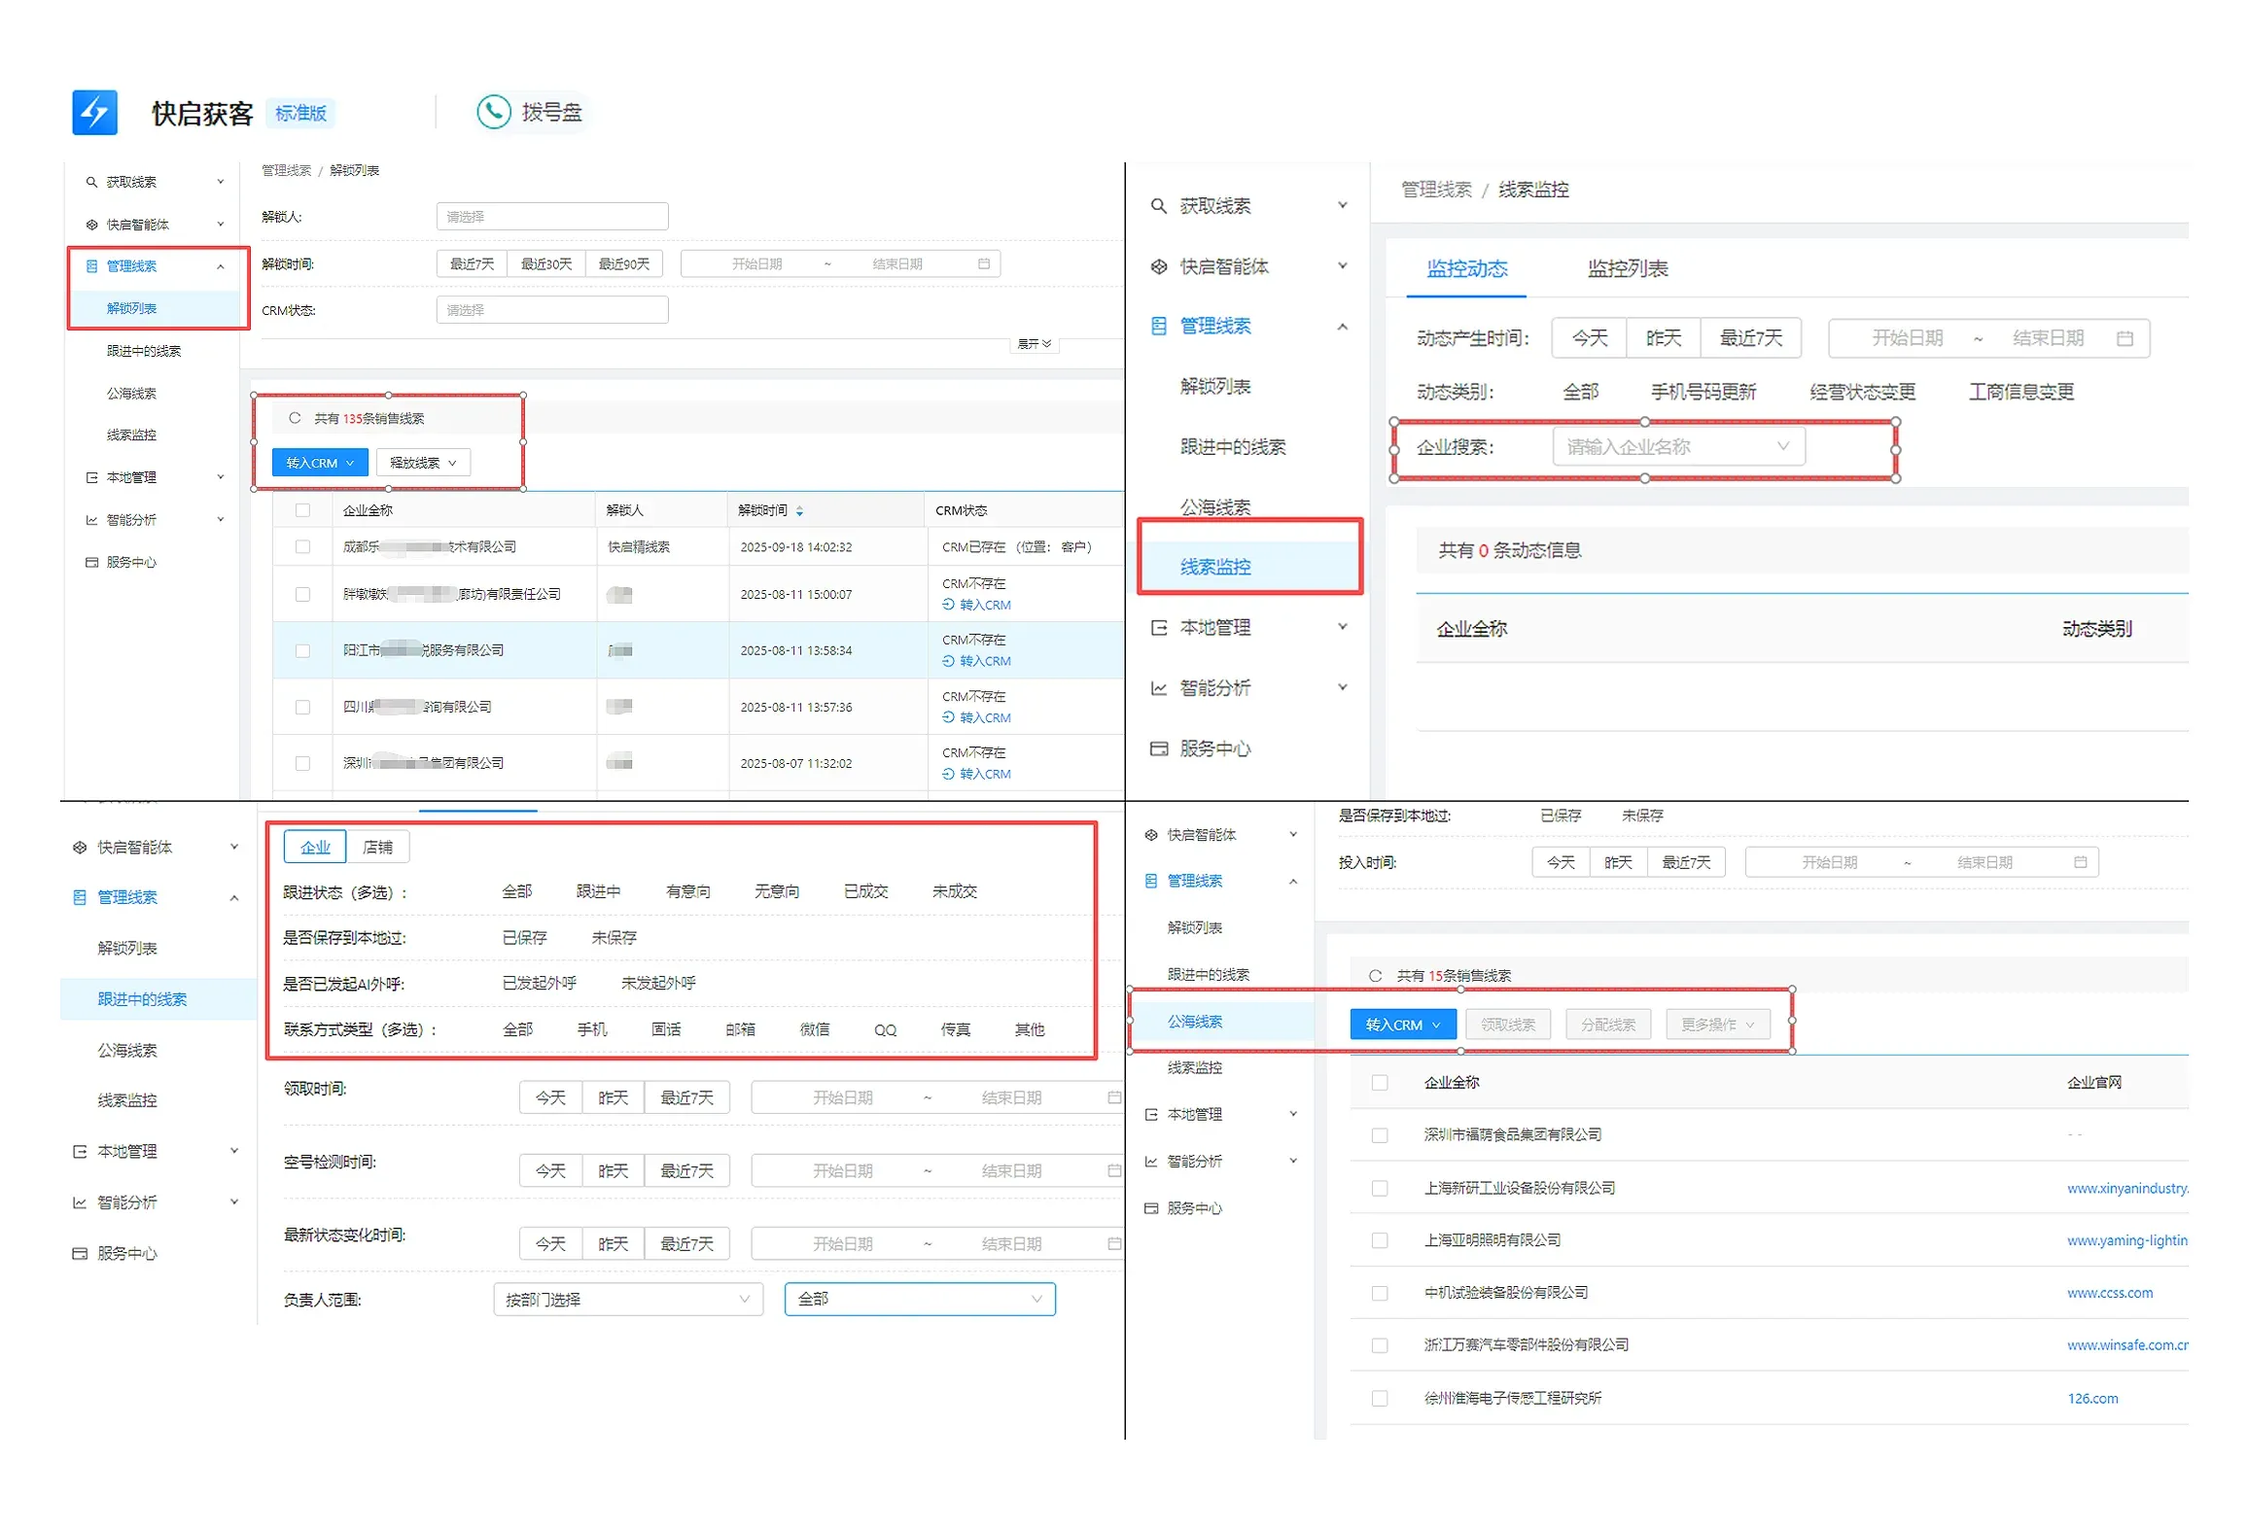
Task: Open the 释放线索 dropdown button
Action: pyautogui.click(x=423, y=463)
